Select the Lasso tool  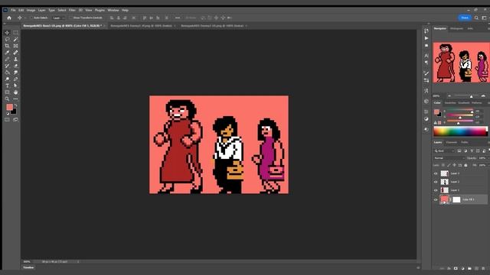pos(7,39)
